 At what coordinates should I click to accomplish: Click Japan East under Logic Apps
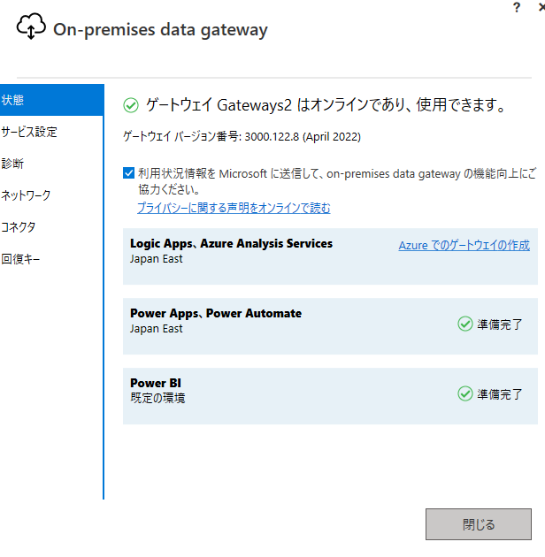(x=157, y=259)
